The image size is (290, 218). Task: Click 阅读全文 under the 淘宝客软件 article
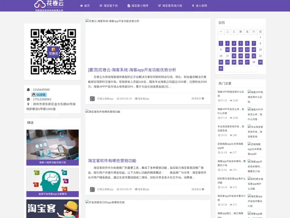click(198, 189)
